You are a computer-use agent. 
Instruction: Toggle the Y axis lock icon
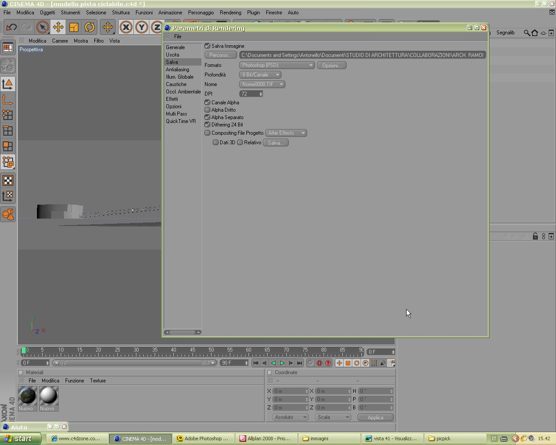point(141,27)
